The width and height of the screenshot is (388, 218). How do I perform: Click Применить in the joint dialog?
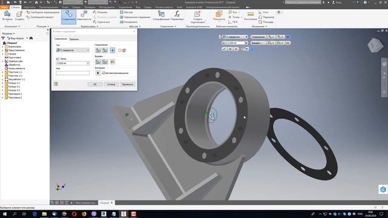coord(128,84)
